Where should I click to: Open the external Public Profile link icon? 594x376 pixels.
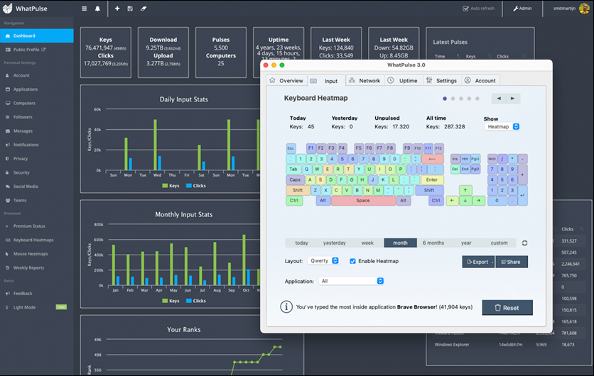43,50
